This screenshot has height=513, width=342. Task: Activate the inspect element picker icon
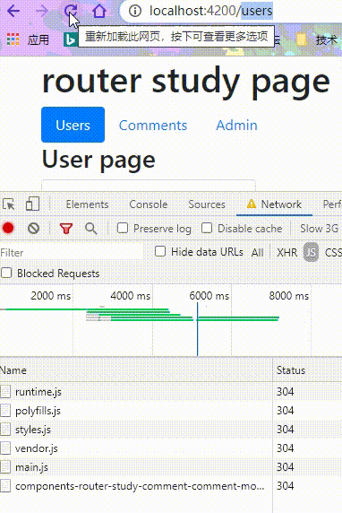pos(9,204)
